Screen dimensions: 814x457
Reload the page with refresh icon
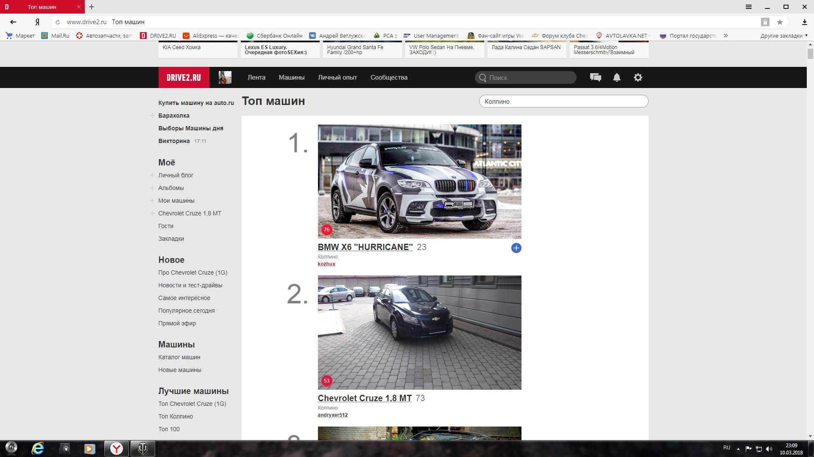pyautogui.click(x=58, y=22)
